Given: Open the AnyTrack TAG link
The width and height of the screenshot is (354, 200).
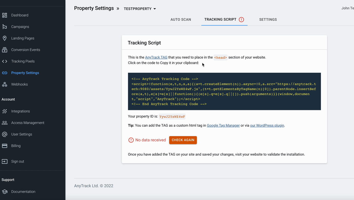Looking at the screenshot, I should 156,57.
